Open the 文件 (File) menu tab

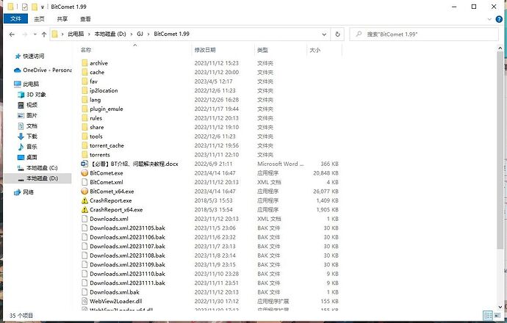click(x=15, y=19)
